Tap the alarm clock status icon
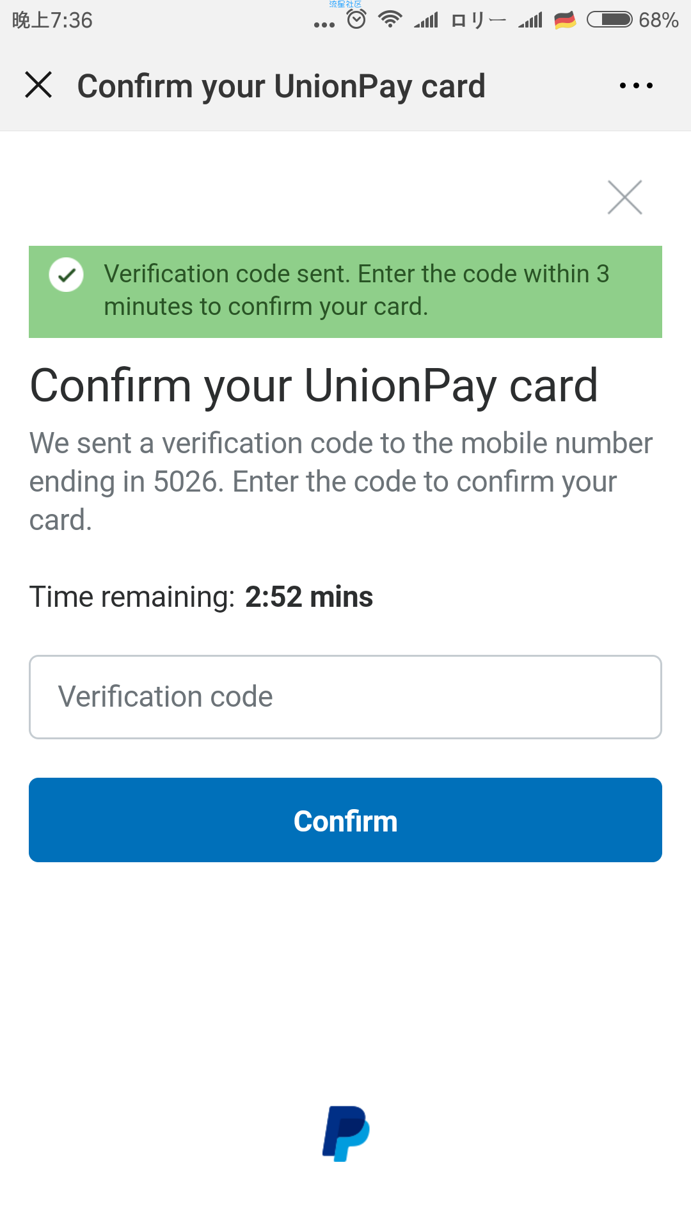Viewport: 691px width, 1229px height. 356,19
